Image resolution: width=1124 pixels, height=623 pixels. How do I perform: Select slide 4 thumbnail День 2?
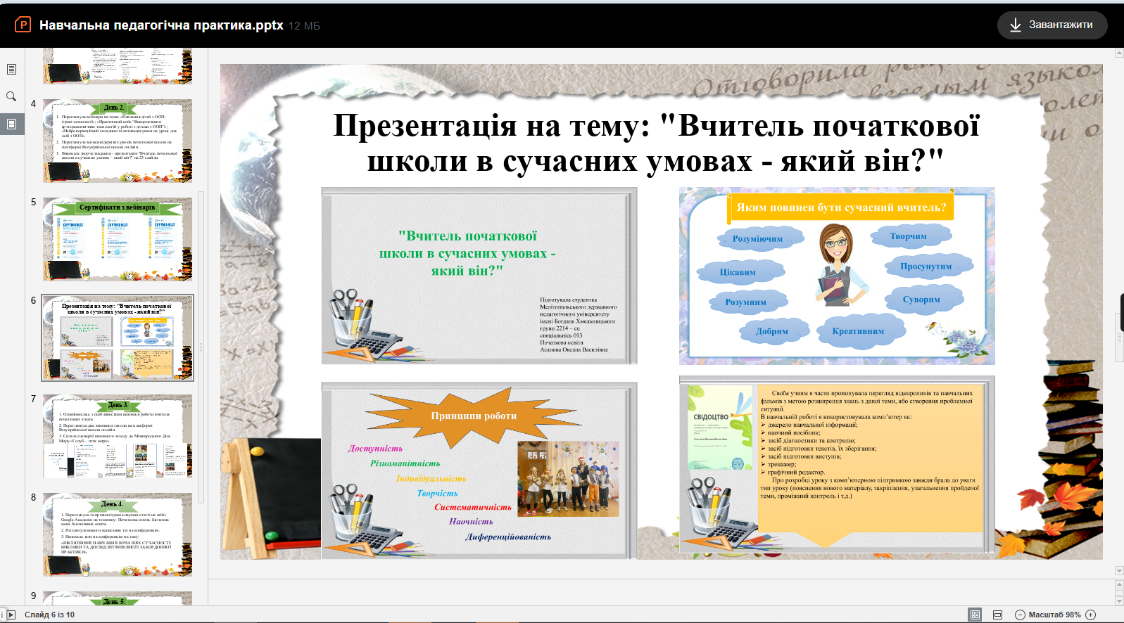pyautogui.click(x=117, y=141)
